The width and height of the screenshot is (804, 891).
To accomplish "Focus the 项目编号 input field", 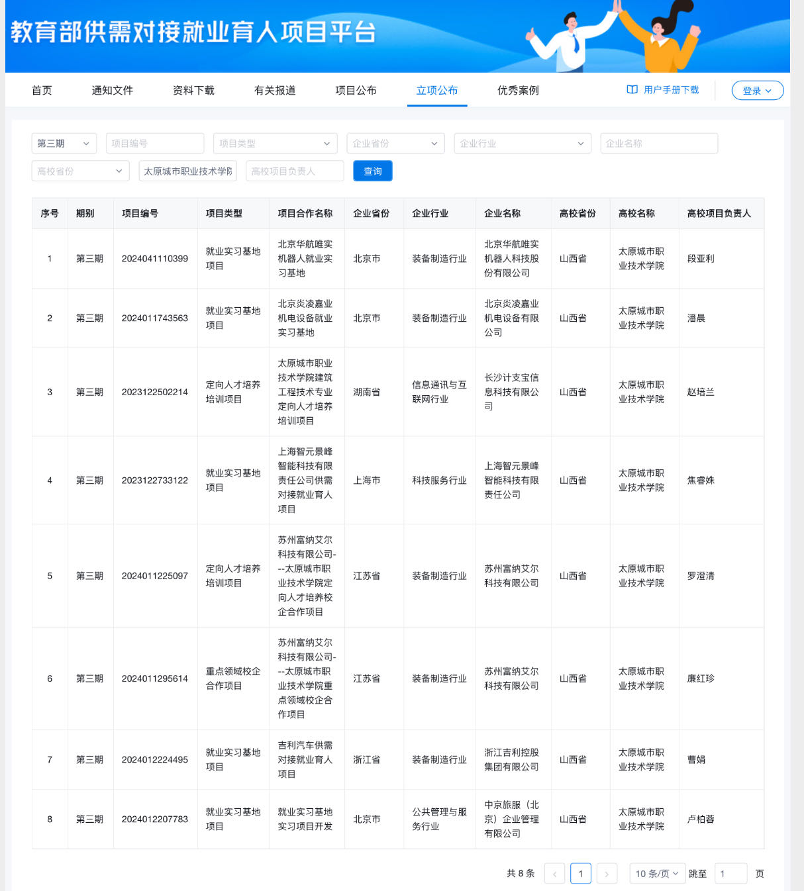I will [155, 144].
